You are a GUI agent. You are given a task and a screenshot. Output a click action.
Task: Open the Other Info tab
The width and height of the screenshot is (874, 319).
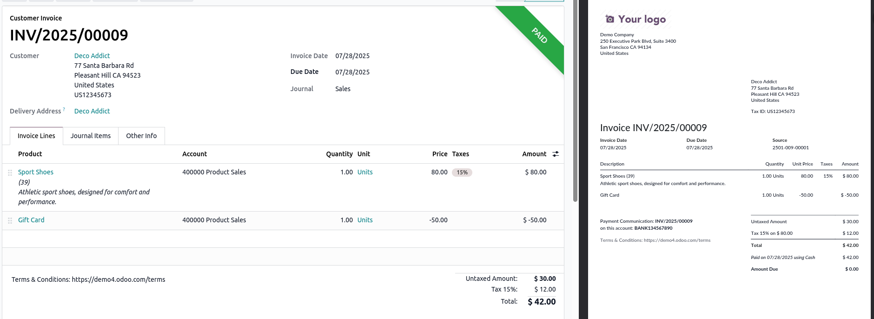(x=141, y=136)
